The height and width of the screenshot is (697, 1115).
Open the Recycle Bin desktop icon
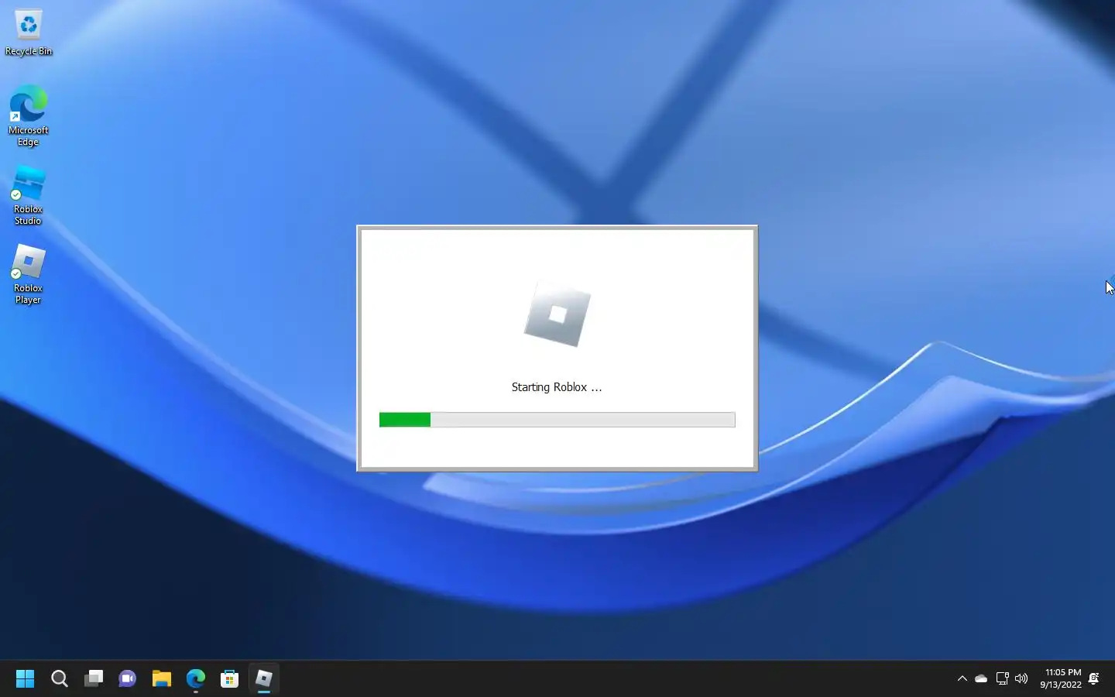[x=29, y=33]
